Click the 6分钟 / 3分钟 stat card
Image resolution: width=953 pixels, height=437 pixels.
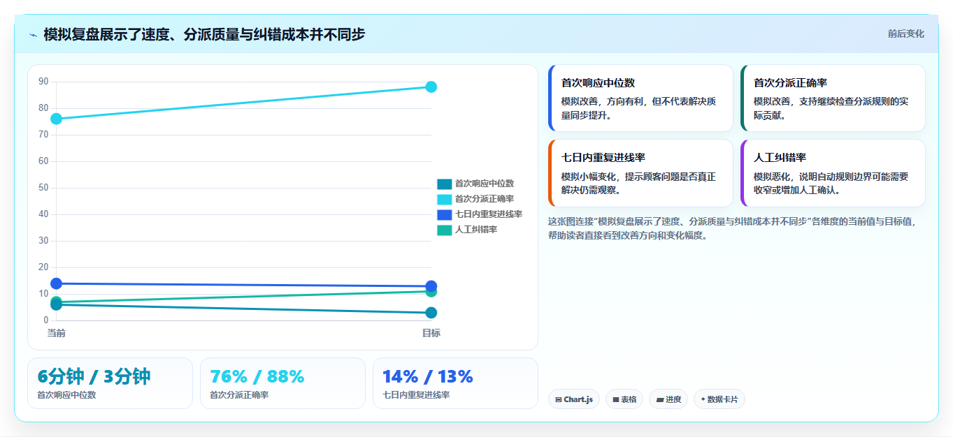coord(110,383)
